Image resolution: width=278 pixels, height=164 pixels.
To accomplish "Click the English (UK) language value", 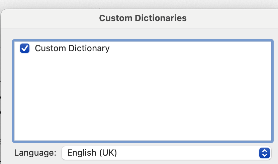I will click(92, 153).
